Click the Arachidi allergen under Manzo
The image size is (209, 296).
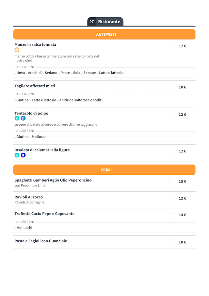click(x=35, y=73)
